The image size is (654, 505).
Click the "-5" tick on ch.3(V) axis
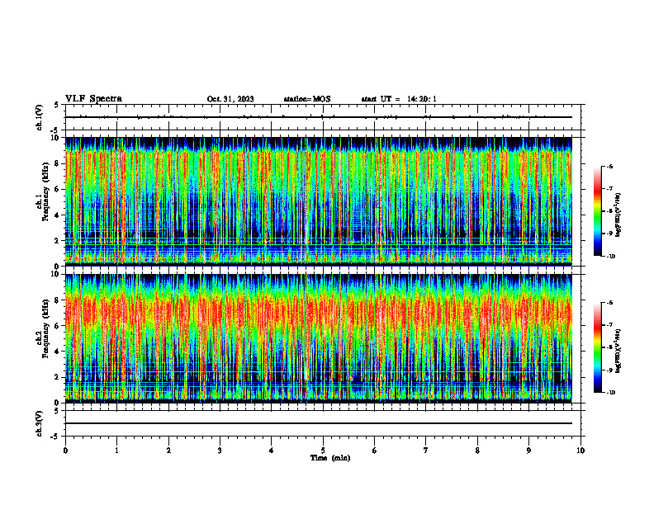[55, 437]
